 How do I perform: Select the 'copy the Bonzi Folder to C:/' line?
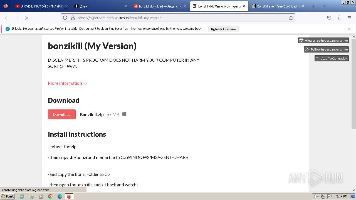pos(79,174)
